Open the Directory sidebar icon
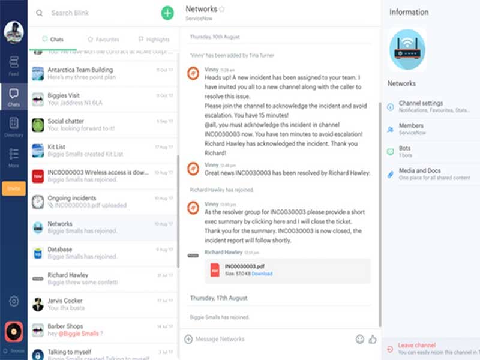 [x=14, y=127]
